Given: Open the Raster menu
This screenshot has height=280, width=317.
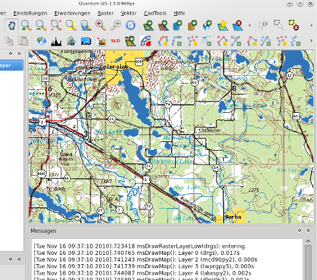Looking at the screenshot, I should click(x=106, y=13).
